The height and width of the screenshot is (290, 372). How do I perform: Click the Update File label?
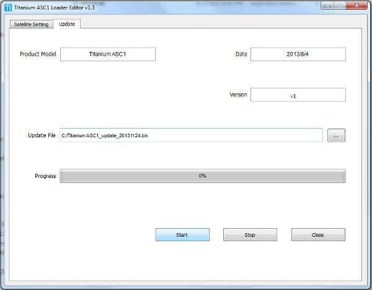pos(42,135)
